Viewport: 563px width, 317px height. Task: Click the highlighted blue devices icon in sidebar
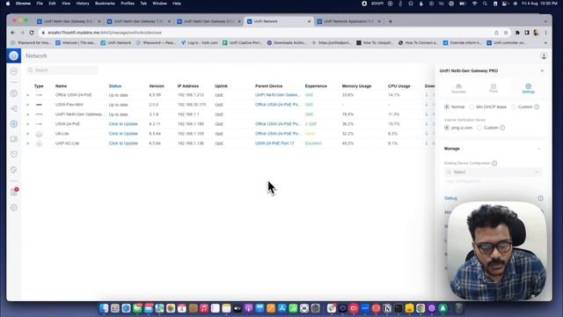(x=14, y=123)
